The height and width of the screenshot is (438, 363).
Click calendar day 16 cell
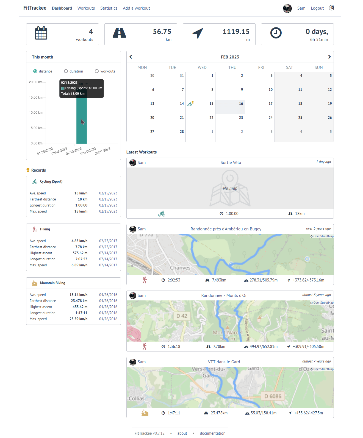pyautogui.click(x=230, y=107)
